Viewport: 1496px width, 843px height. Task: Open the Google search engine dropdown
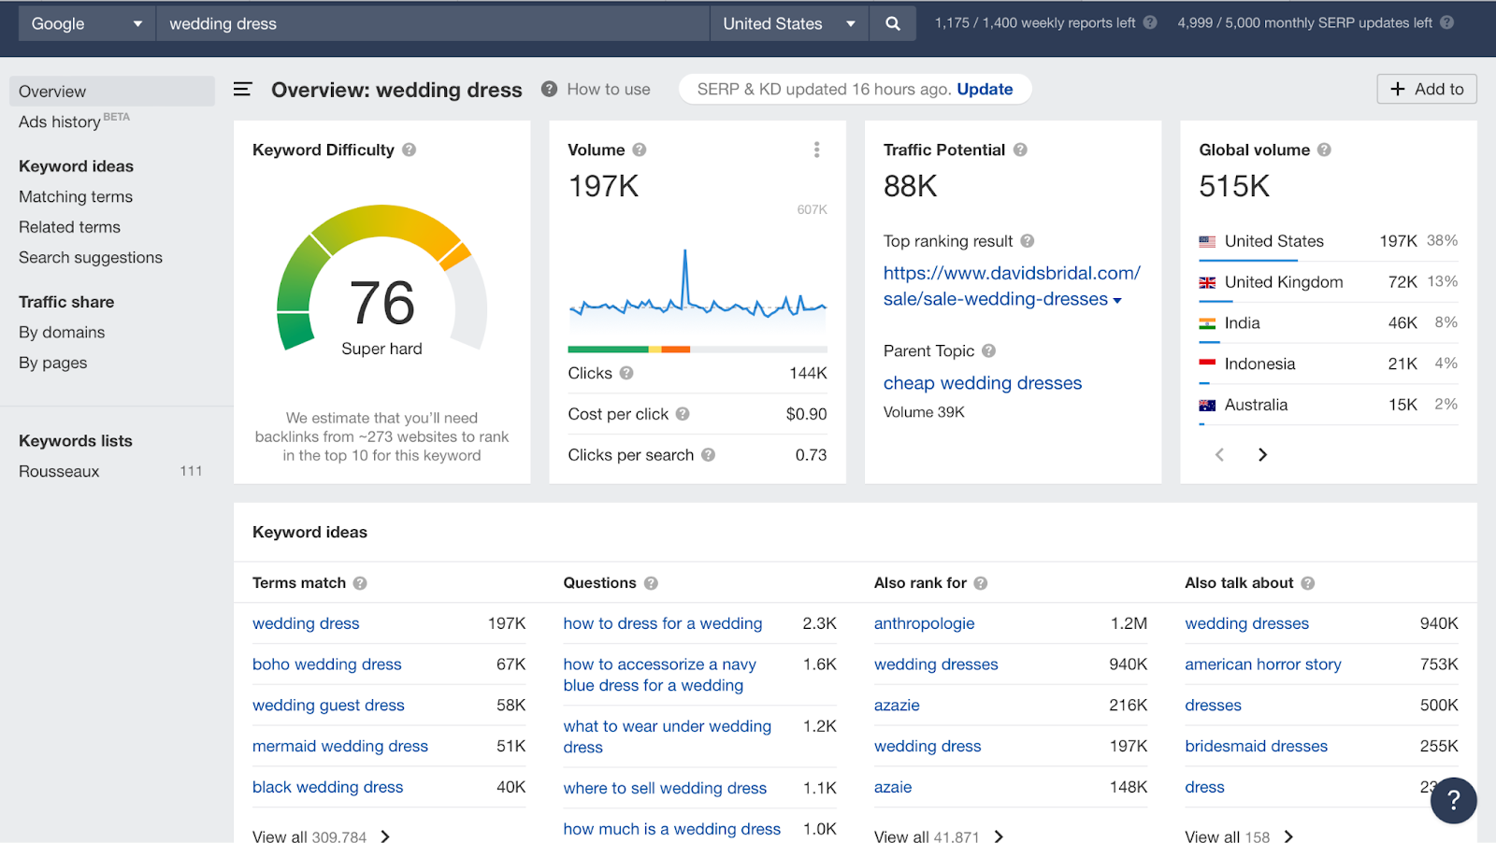tap(86, 23)
